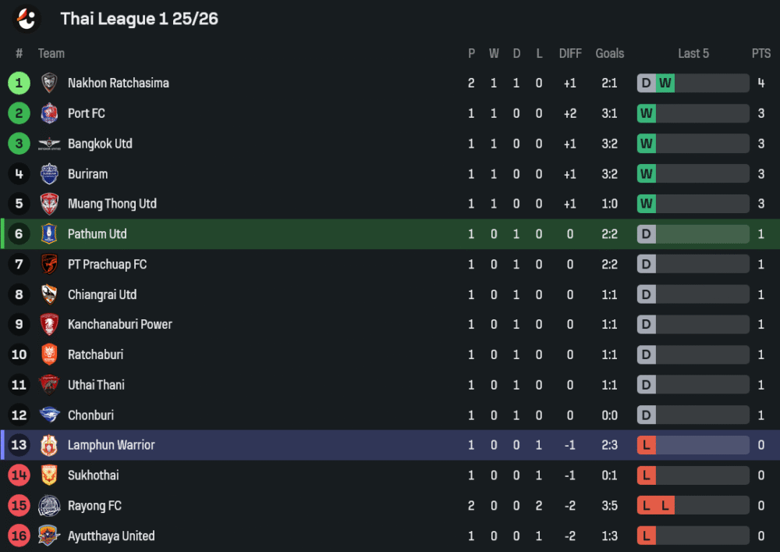Open the PT Prachuap FC team link
This screenshot has height=552, width=780.
[107, 265]
